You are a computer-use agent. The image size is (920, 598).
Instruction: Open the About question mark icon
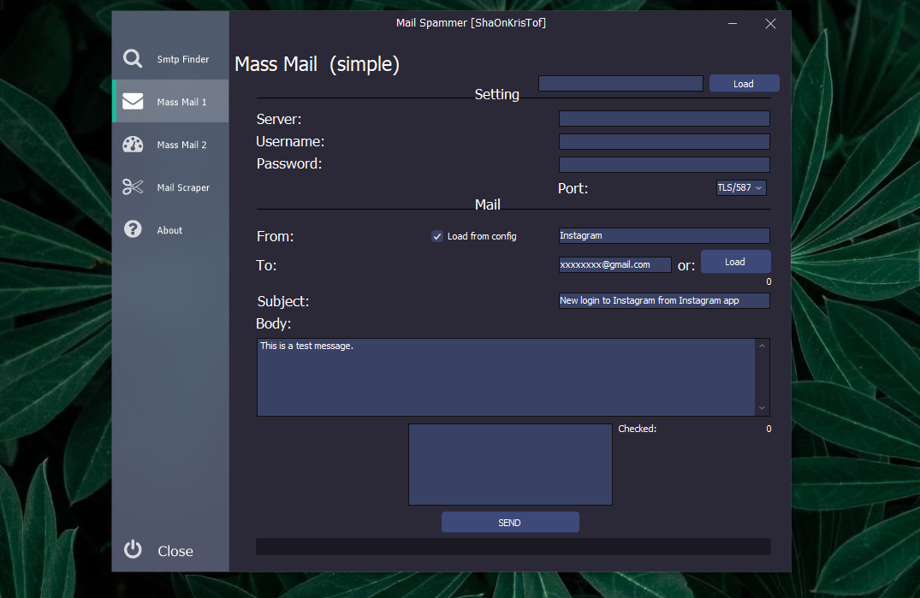click(133, 229)
